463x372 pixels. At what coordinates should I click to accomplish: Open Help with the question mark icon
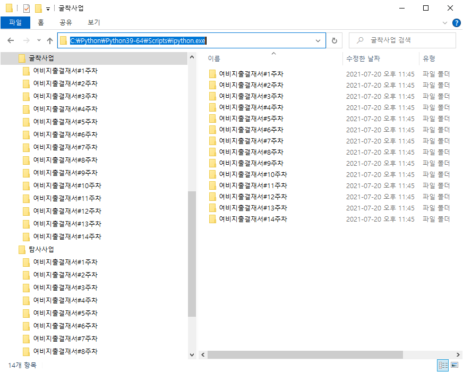pyautogui.click(x=456, y=23)
